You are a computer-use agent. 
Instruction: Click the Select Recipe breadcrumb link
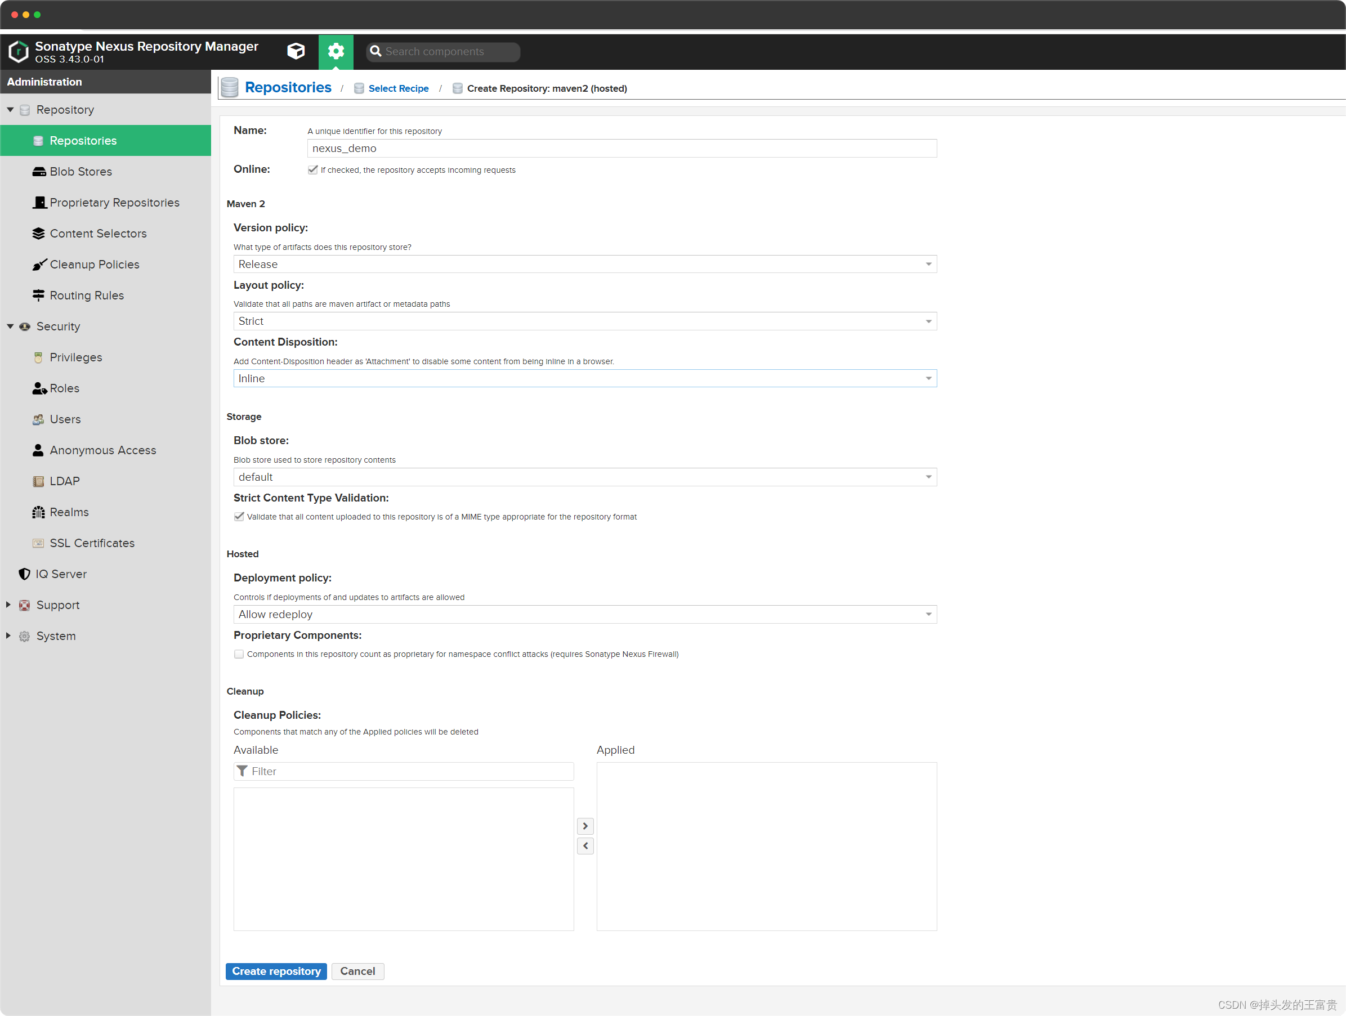point(398,89)
